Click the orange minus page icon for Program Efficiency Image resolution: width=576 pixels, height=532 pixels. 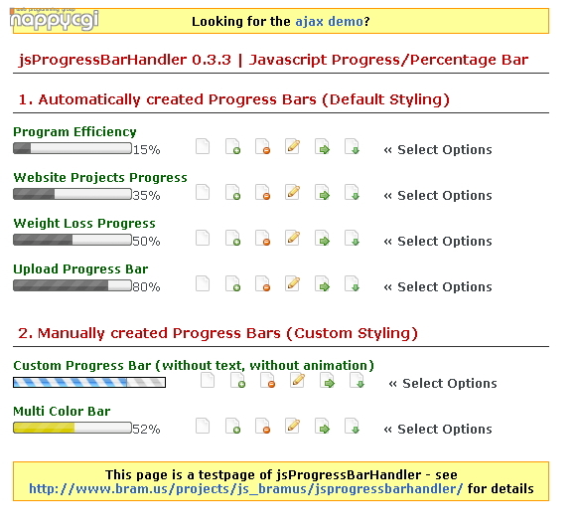pos(262,146)
